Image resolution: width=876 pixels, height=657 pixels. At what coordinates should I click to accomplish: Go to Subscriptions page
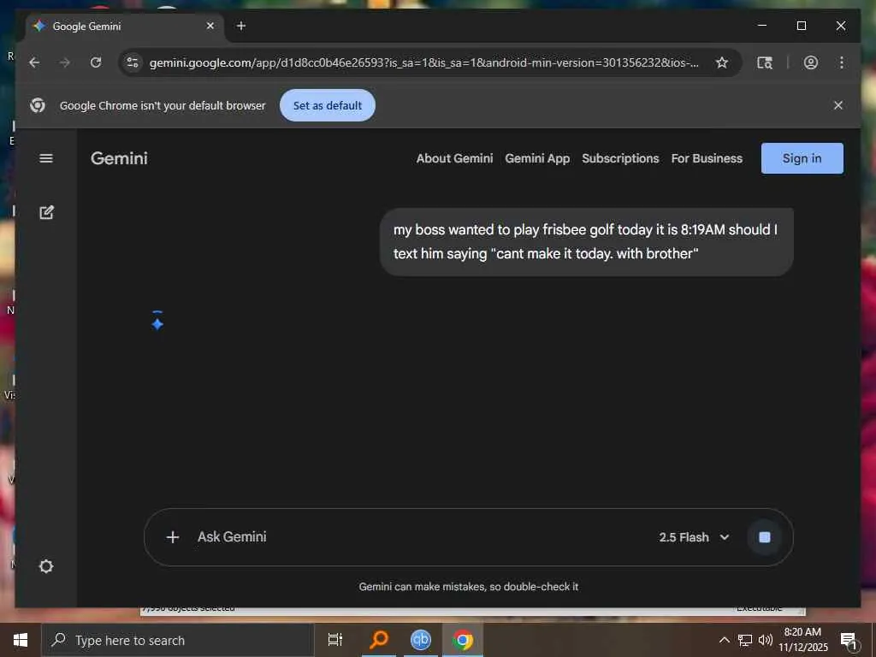point(620,158)
